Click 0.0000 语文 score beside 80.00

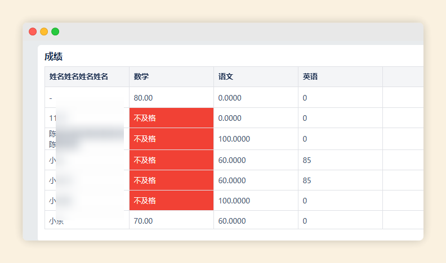click(x=230, y=98)
